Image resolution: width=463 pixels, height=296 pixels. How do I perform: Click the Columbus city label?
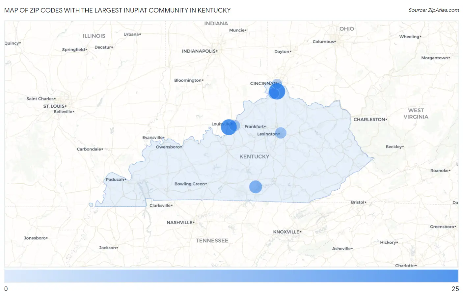(323, 41)
